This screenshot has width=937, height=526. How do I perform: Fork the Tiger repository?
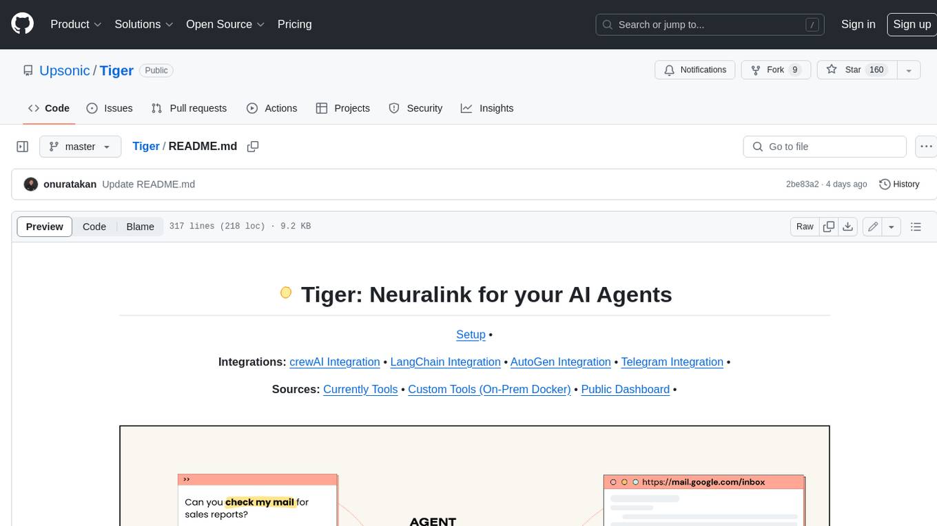pyautogui.click(x=776, y=70)
